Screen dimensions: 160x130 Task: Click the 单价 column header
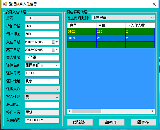(111, 25)
